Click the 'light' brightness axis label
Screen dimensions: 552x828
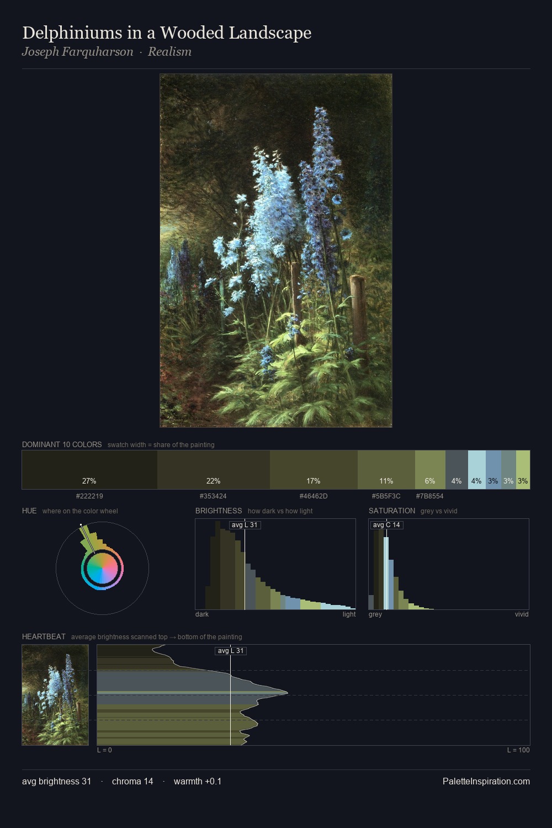tap(349, 614)
